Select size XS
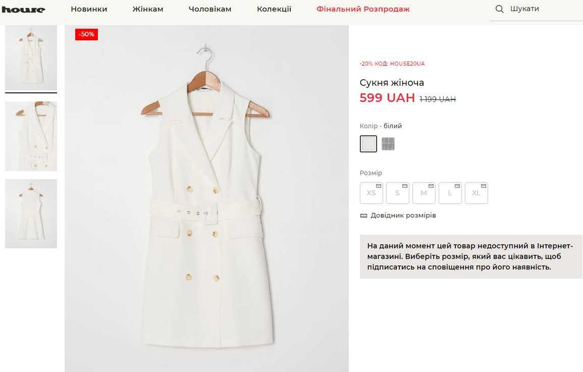Screen dimensions: 583x372 click(371, 193)
